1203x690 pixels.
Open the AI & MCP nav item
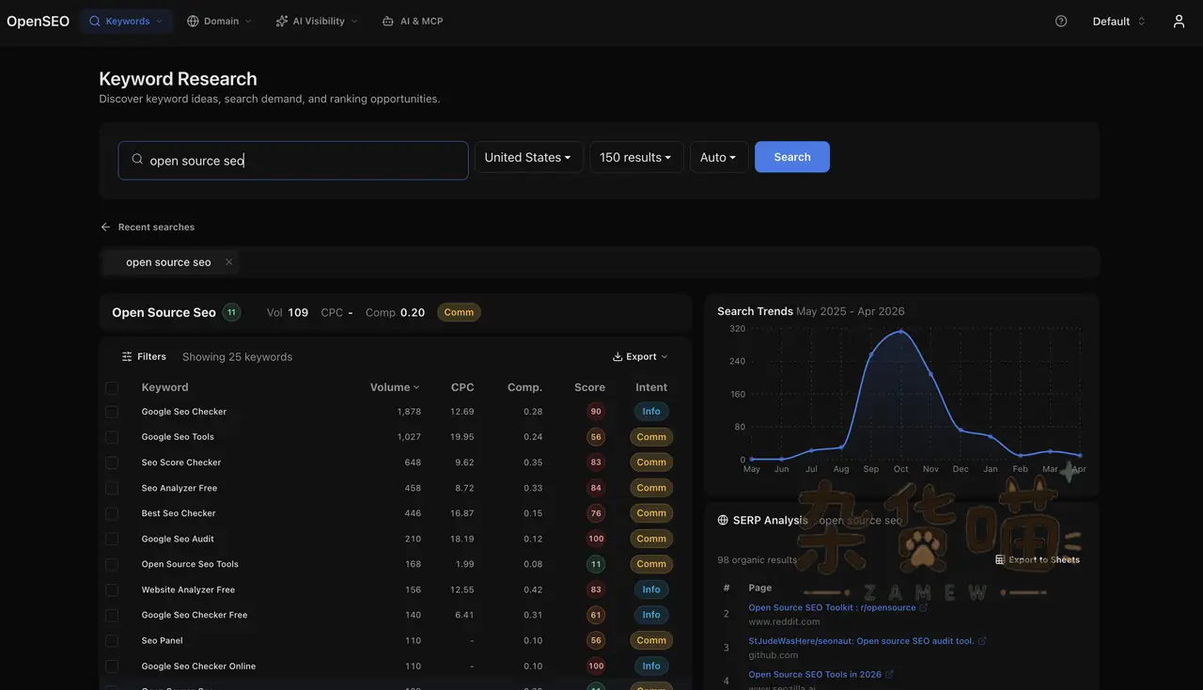(413, 21)
